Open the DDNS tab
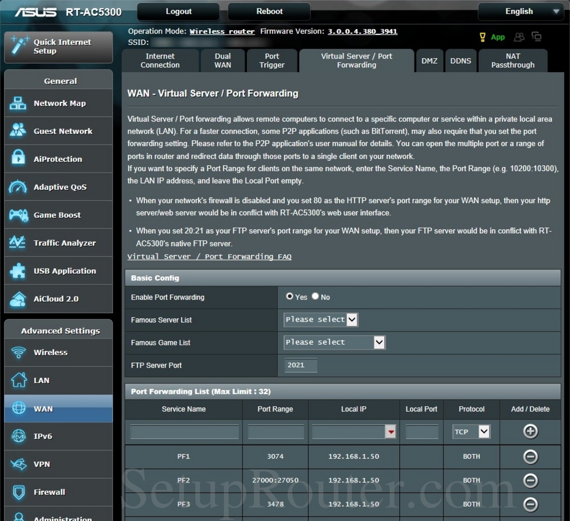Screen dimensions: 570x521 point(461,61)
